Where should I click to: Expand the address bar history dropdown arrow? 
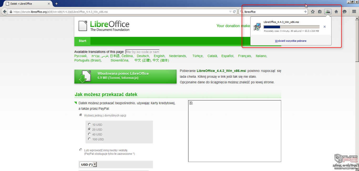[x=230, y=12]
